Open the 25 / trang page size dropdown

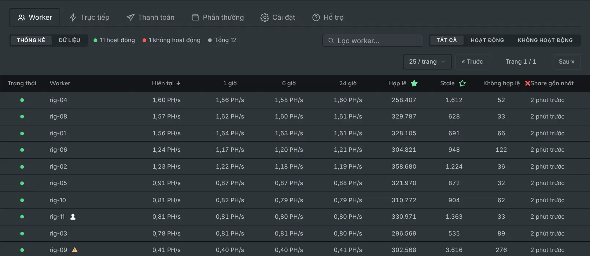click(x=427, y=62)
